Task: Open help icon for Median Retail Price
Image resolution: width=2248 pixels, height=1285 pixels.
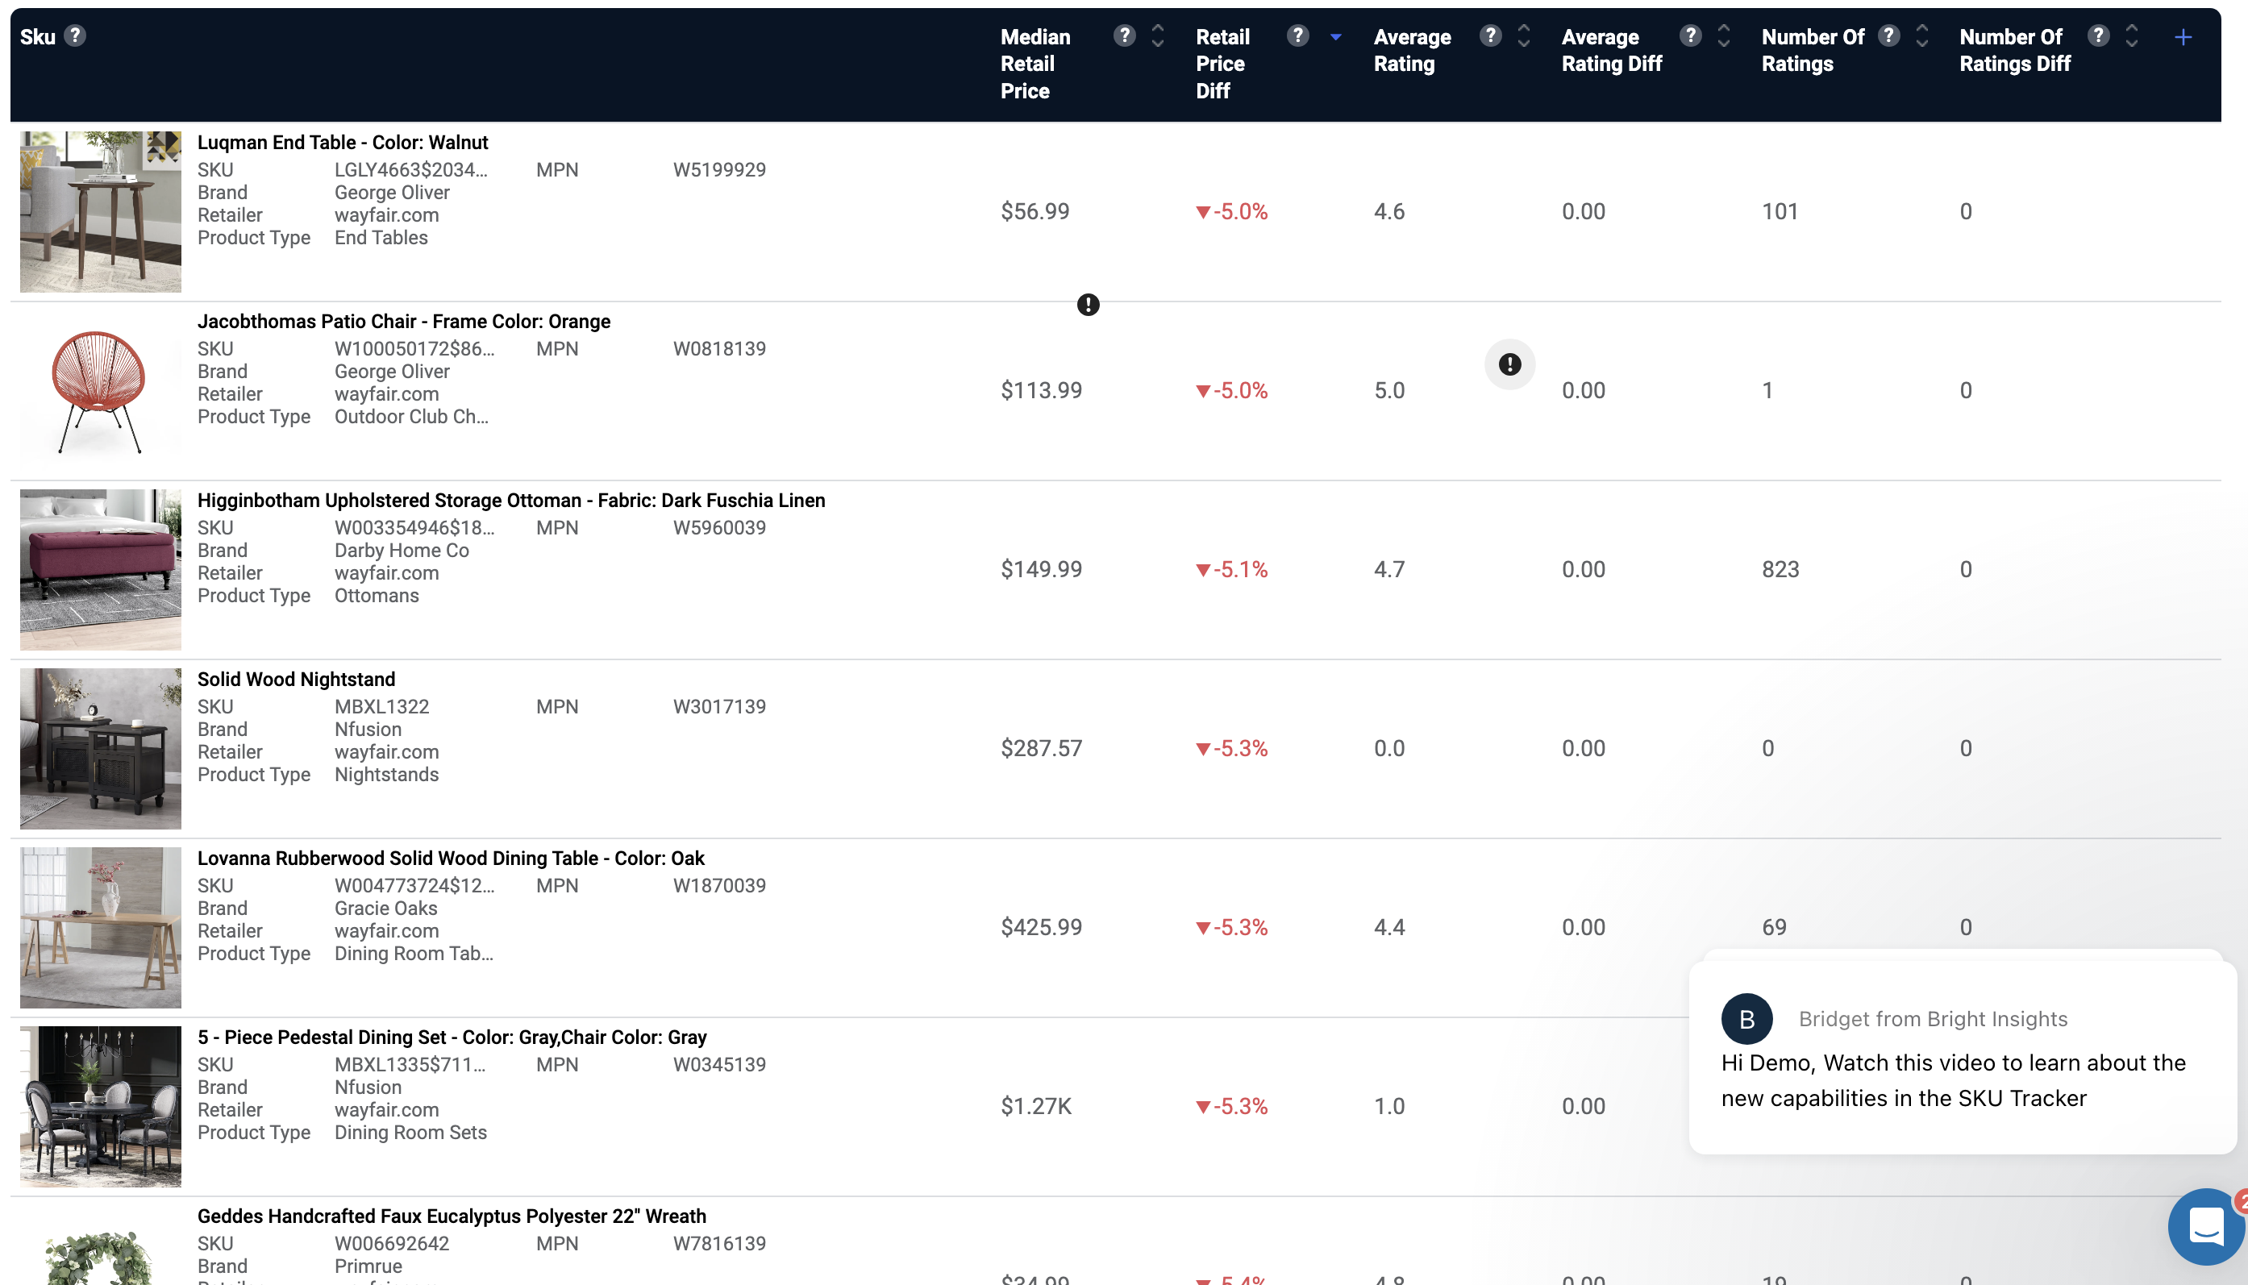Action: coord(1123,35)
